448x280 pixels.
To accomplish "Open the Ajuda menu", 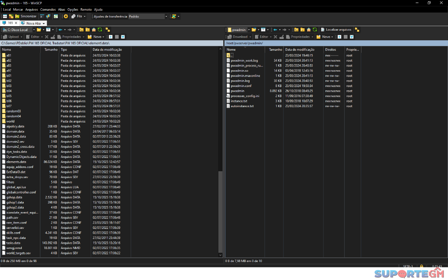I will 98,9.
